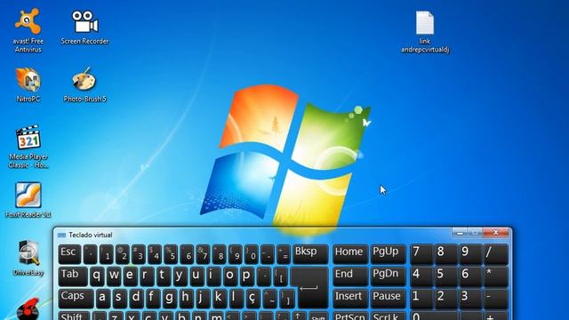
Task: Click the numpad 6 key
Action: (470, 276)
